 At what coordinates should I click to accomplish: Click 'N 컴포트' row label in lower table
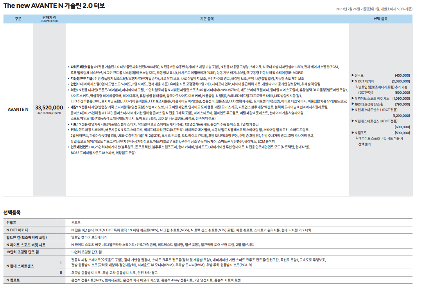point(13,280)
